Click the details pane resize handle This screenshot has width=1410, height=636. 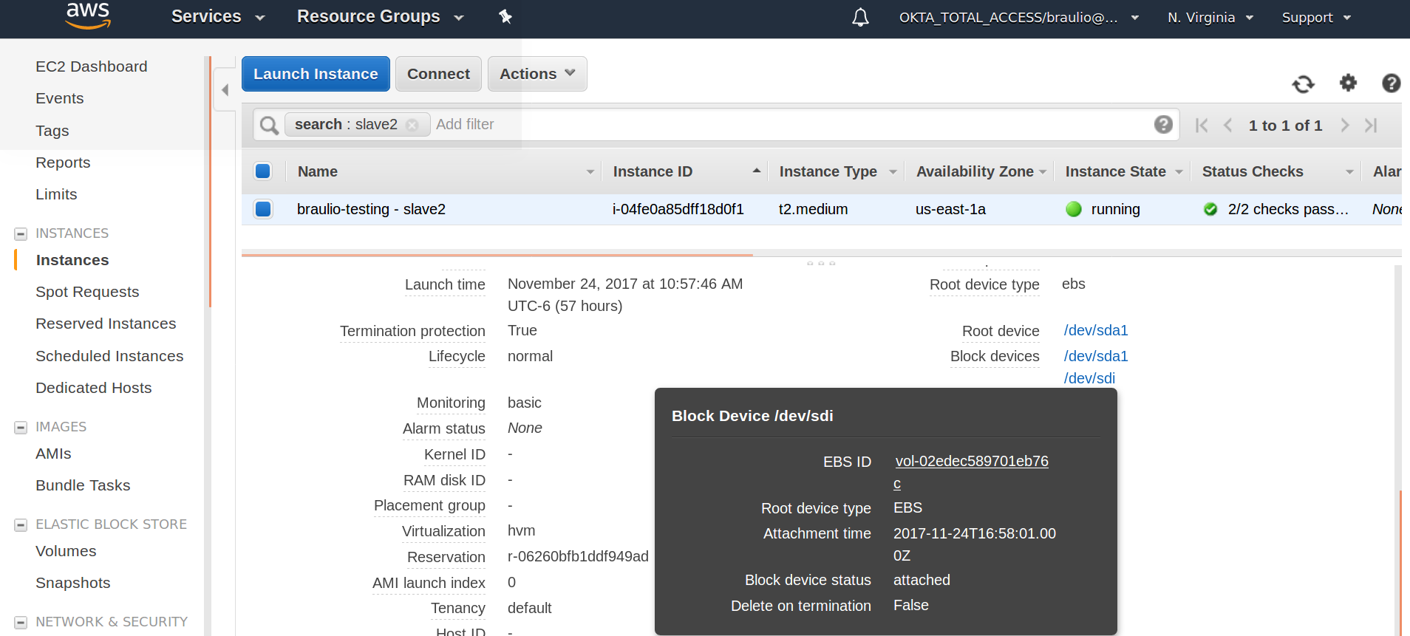[x=821, y=263]
